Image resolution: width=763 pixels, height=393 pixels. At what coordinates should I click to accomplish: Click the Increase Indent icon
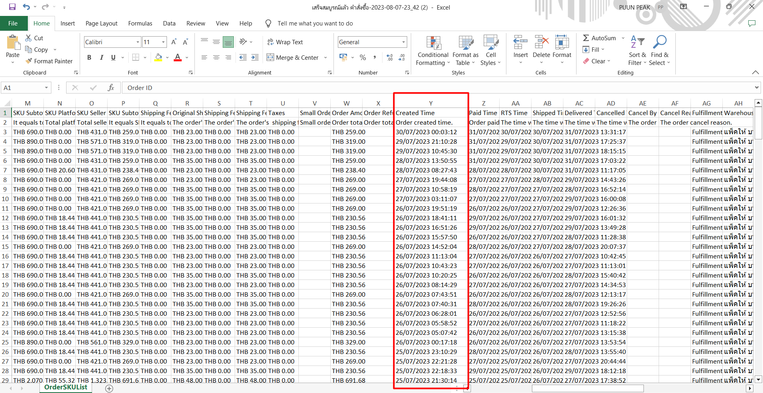coord(255,57)
